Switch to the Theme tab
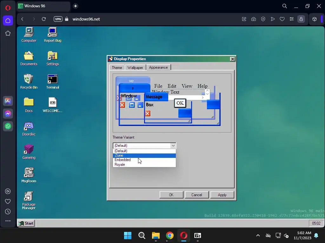Screen dimensions: 325x243 pos(117,68)
